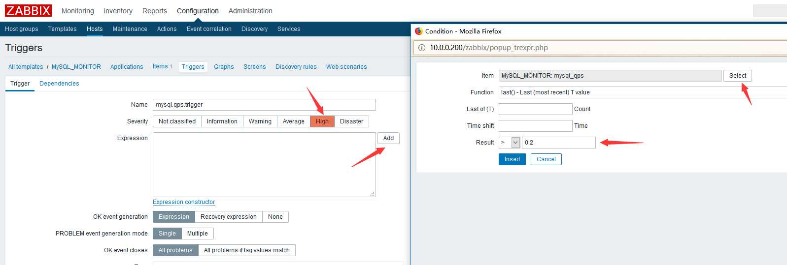Image resolution: width=787 pixels, height=265 pixels.
Task: Go to Maintenance submenu
Action: click(130, 29)
